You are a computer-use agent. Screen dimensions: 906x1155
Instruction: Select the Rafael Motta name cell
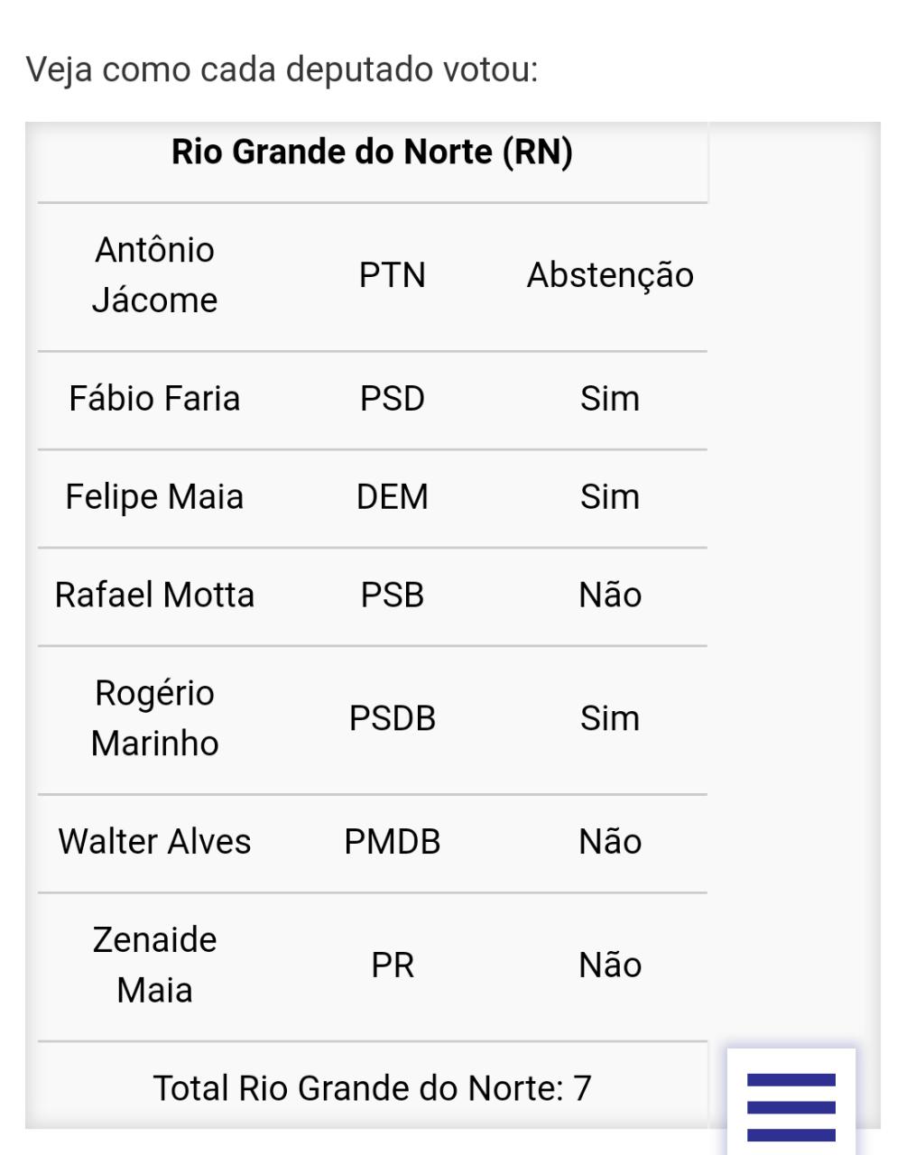pos(154,596)
